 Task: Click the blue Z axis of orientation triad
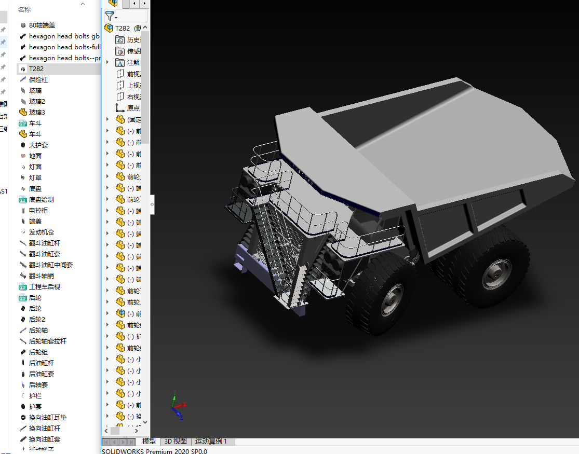[178, 414]
